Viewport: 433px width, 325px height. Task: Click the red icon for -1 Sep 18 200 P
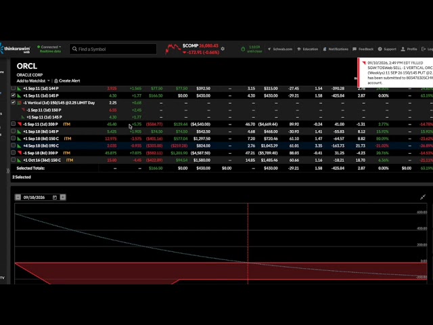click(x=20, y=153)
